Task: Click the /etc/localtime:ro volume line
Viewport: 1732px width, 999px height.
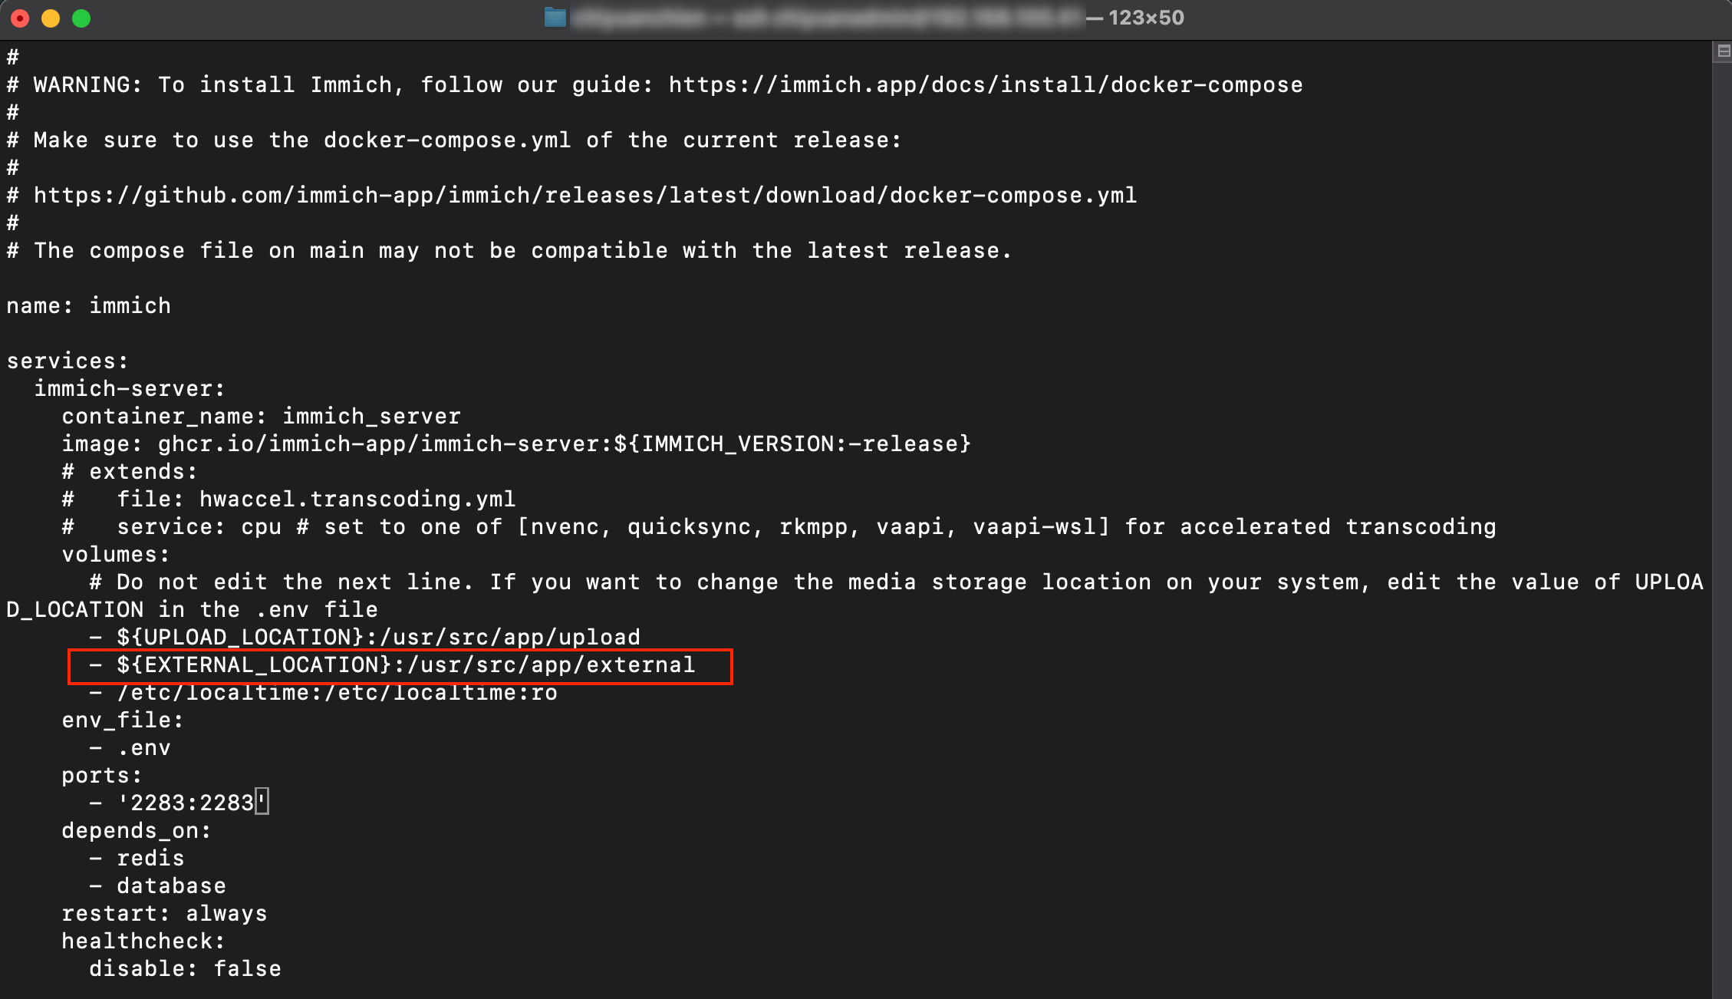Action: (x=323, y=692)
